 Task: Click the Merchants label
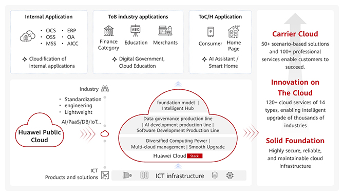tap(165, 43)
